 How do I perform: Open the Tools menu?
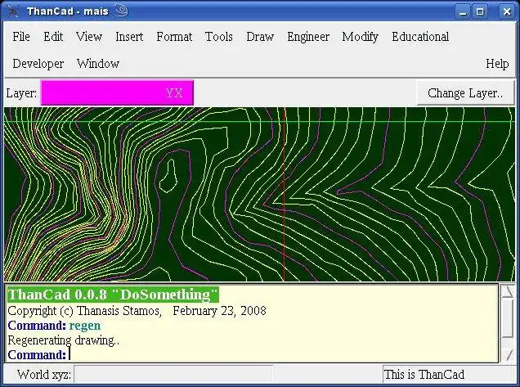pos(219,37)
